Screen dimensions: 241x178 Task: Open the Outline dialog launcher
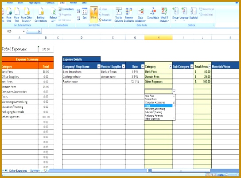click(214, 25)
